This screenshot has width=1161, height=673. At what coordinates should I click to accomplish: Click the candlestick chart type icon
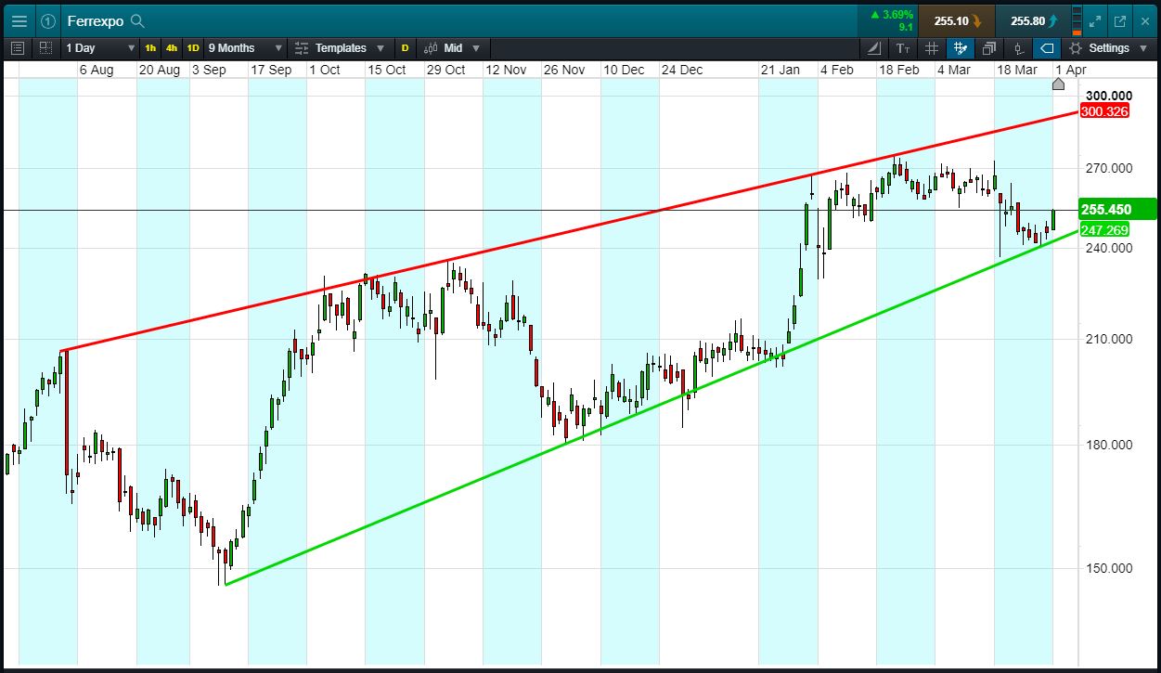(432, 48)
